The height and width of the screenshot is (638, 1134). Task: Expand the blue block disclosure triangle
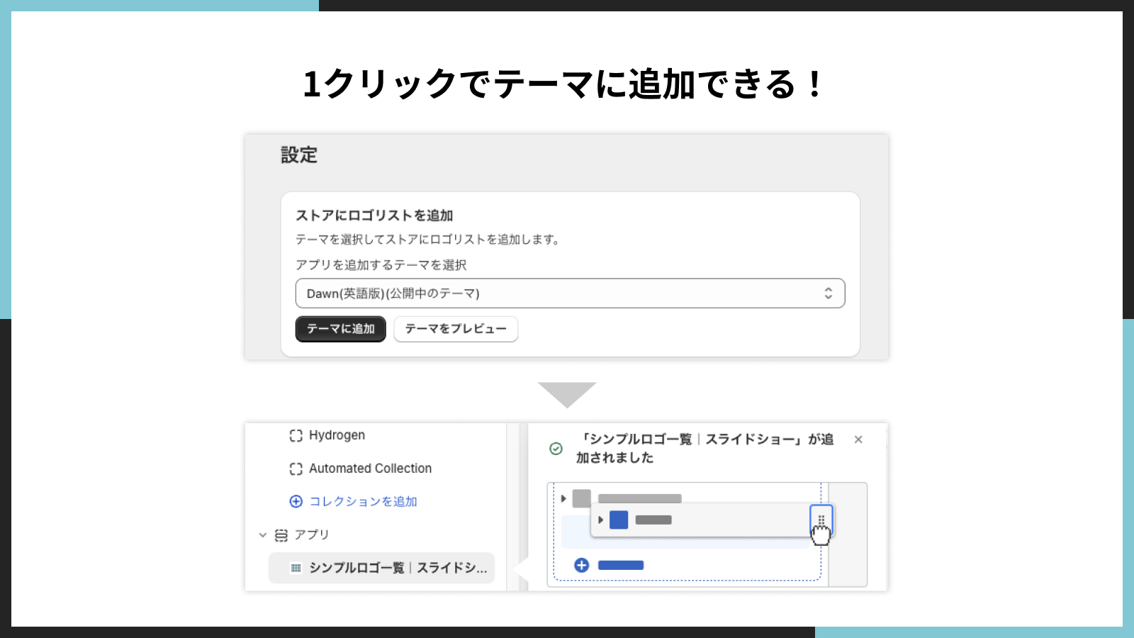600,520
